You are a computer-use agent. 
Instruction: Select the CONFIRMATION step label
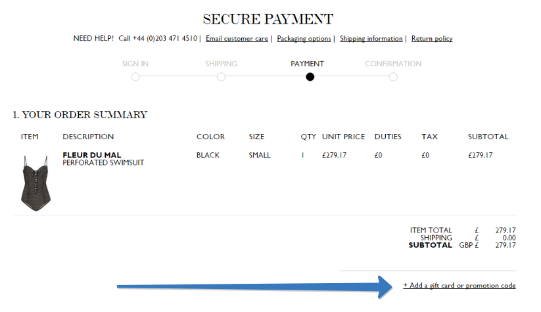393,64
